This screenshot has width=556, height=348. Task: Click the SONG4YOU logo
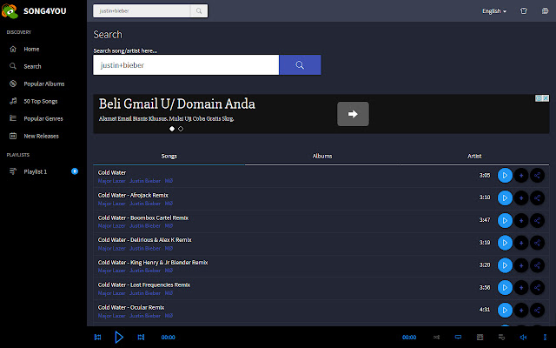(x=34, y=11)
